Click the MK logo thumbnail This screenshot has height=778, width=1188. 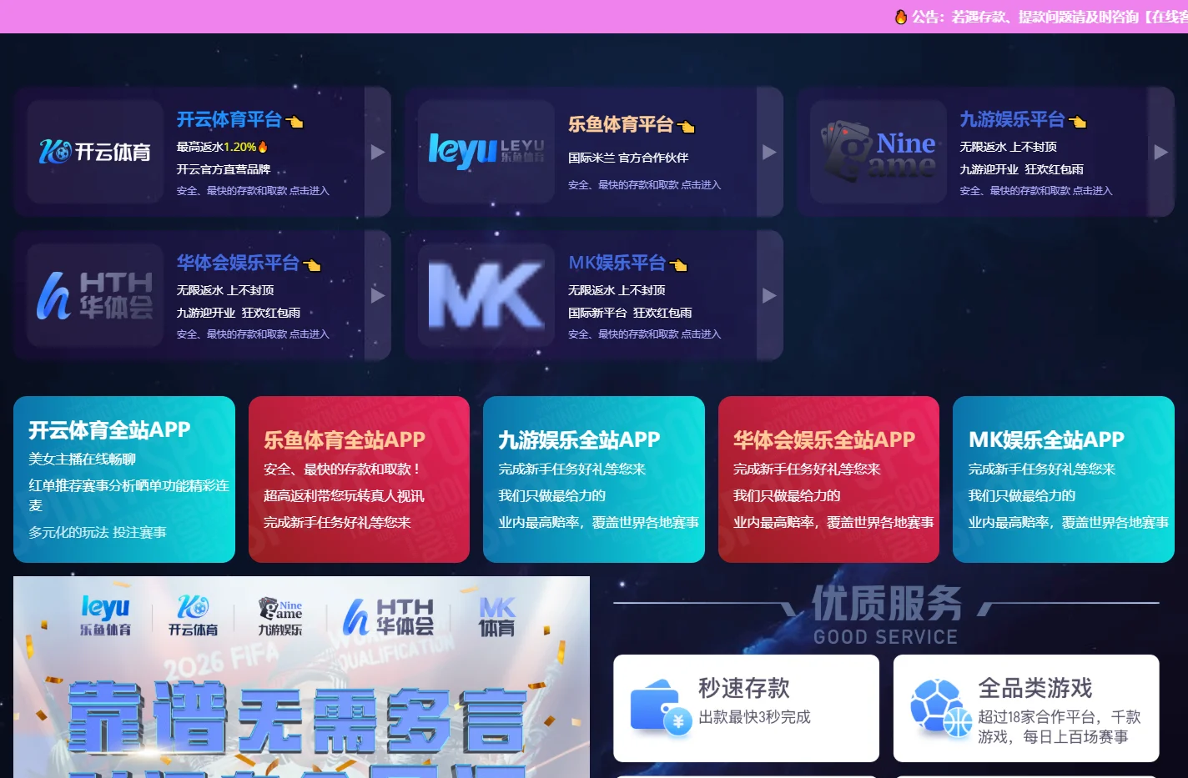(x=486, y=295)
